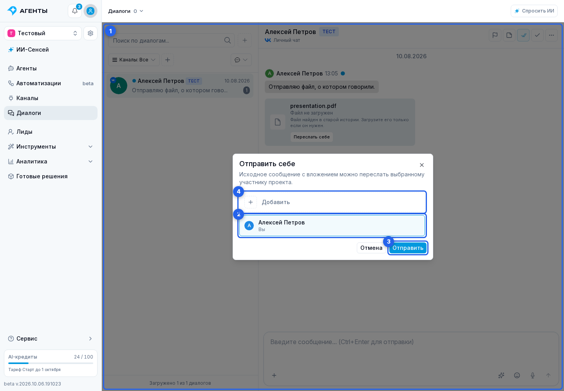Viewport: 564px width, 391px height.
Task: Select recipient Алексей Петров (Вы)
Action: point(332,226)
